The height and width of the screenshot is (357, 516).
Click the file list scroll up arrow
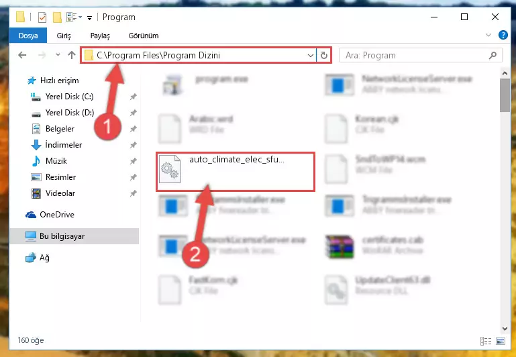point(505,74)
